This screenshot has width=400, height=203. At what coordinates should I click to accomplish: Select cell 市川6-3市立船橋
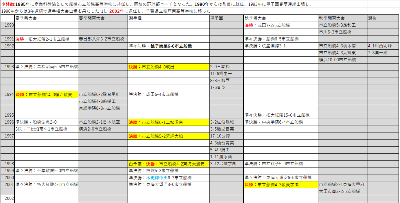(x=342, y=32)
